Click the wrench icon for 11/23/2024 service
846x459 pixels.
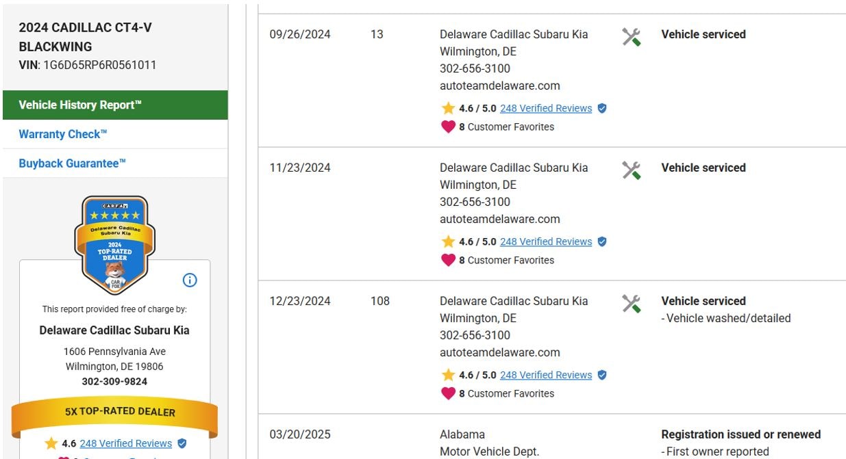(631, 170)
